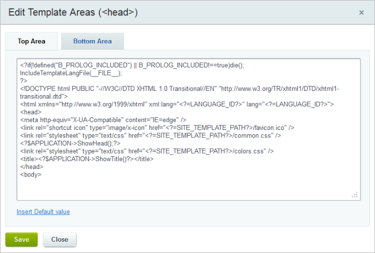
Task: Click the Insert Default value link
Action: tap(43, 212)
